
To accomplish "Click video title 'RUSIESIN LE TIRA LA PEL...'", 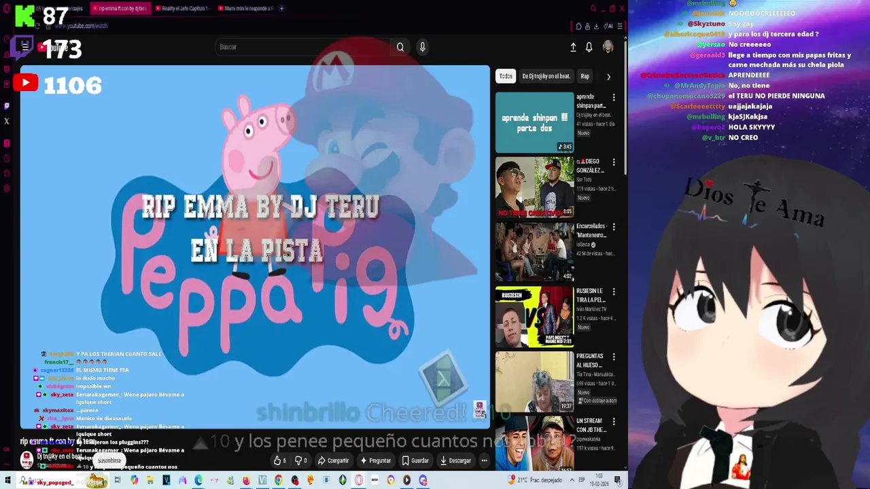I will point(591,295).
